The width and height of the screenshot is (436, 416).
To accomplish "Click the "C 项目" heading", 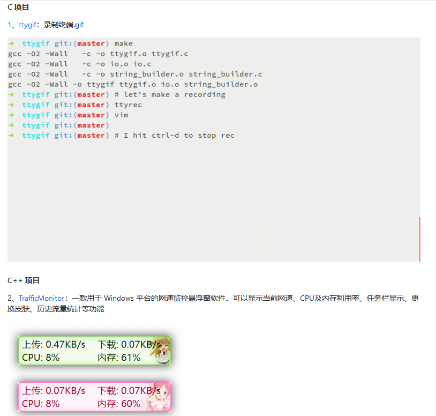I will click(18, 7).
